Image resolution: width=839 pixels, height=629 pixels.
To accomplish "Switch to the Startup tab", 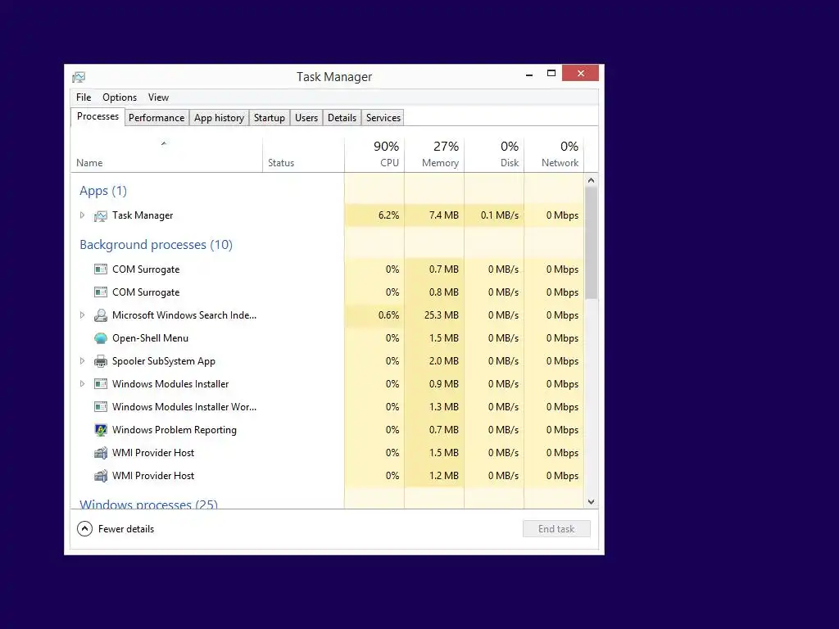I will pos(269,118).
